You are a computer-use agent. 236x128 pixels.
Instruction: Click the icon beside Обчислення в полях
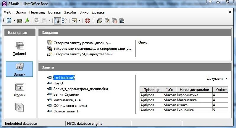tap(49, 106)
